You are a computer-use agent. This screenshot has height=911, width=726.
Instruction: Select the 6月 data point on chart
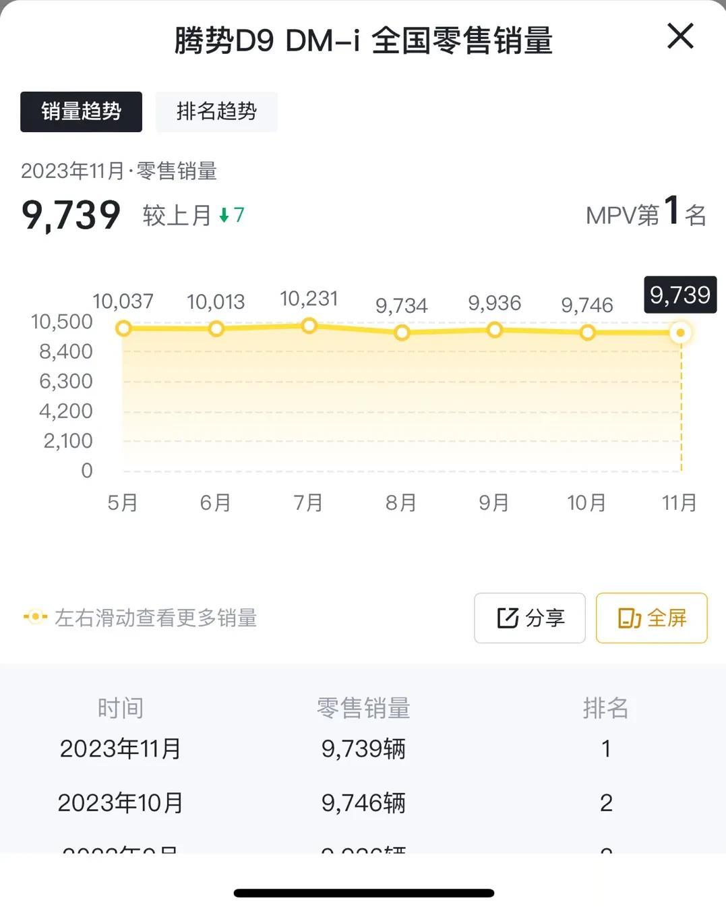pyautogui.click(x=216, y=329)
